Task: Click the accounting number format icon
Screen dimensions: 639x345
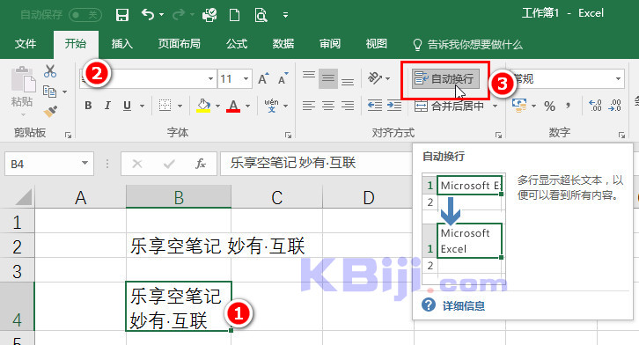Action: coord(519,106)
